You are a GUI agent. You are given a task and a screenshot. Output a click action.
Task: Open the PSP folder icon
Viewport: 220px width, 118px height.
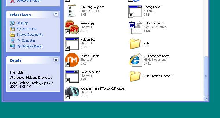[135, 44]
